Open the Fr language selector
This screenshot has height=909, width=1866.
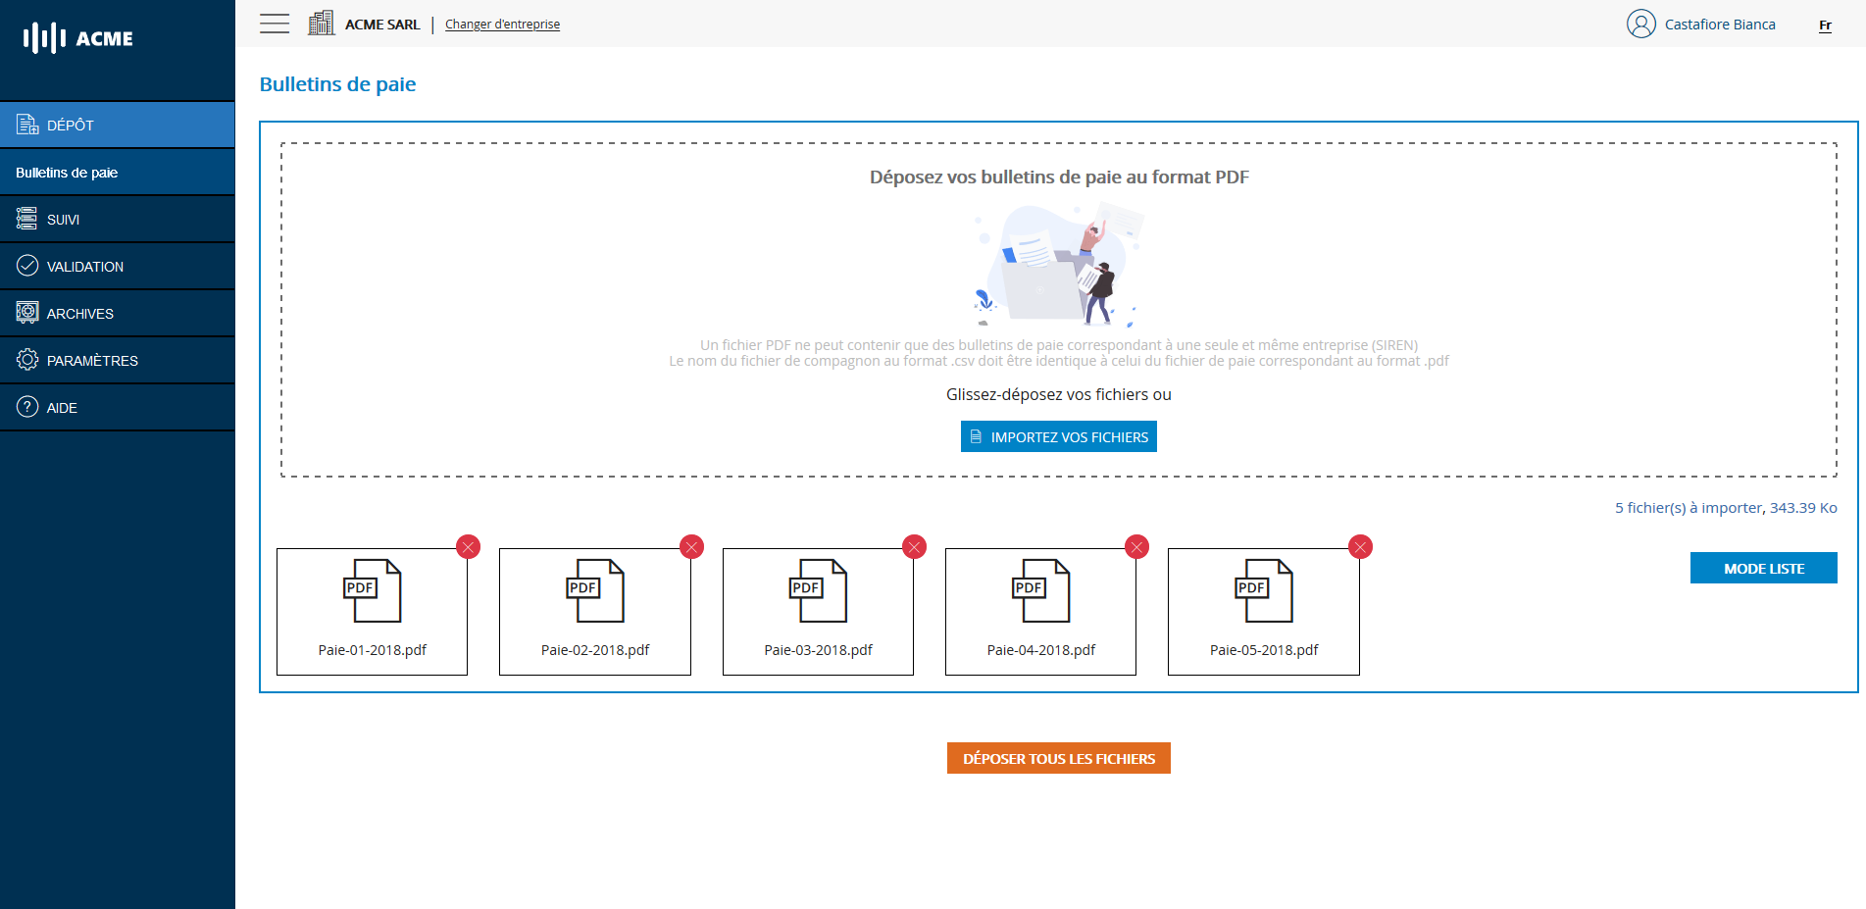click(1824, 25)
